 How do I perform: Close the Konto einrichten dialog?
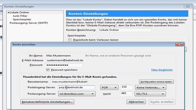pyautogui.click(x=179, y=44)
